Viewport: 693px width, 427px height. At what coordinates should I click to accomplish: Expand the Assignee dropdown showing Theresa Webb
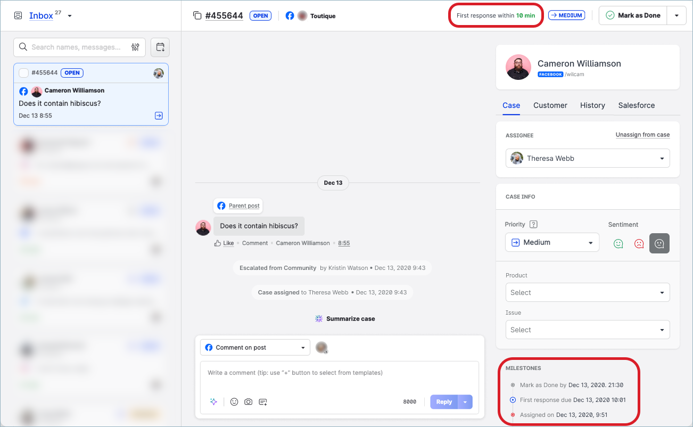[588, 158]
